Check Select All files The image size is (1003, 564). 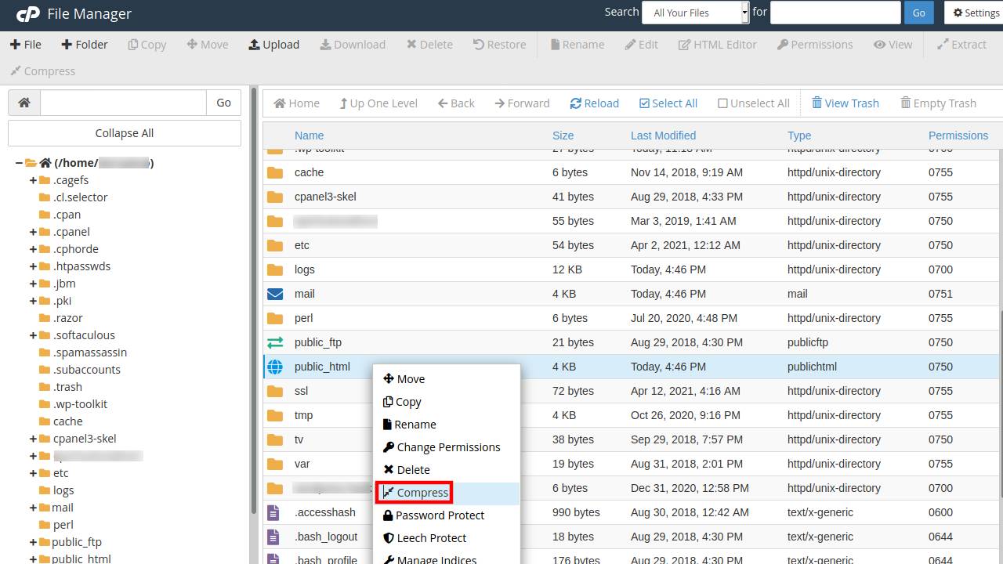point(668,103)
